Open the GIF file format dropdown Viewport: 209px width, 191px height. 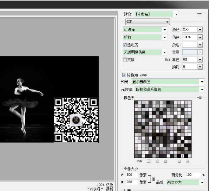pyautogui.click(x=148, y=22)
